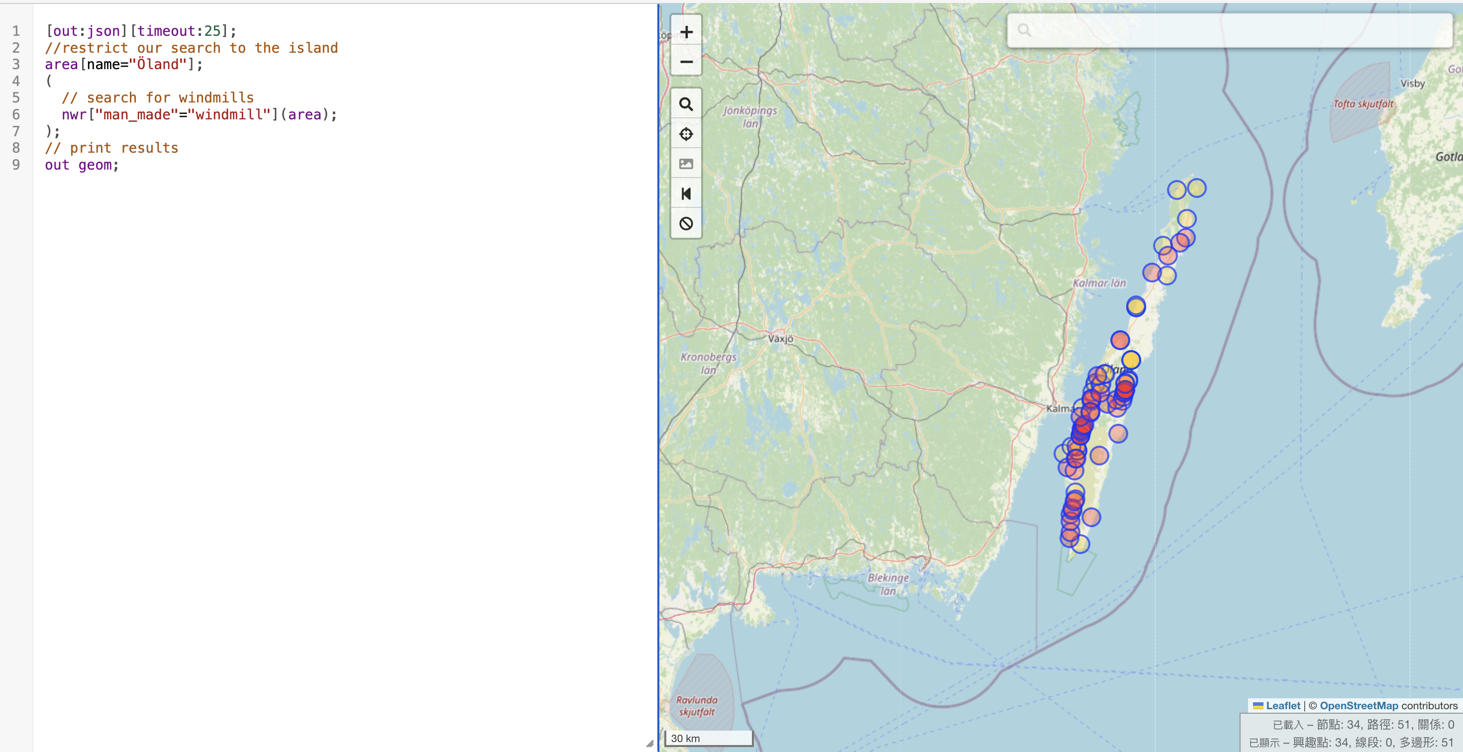This screenshot has width=1463, height=752.
Task: Click the editor resize handle at bottom corner
Action: (x=650, y=744)
